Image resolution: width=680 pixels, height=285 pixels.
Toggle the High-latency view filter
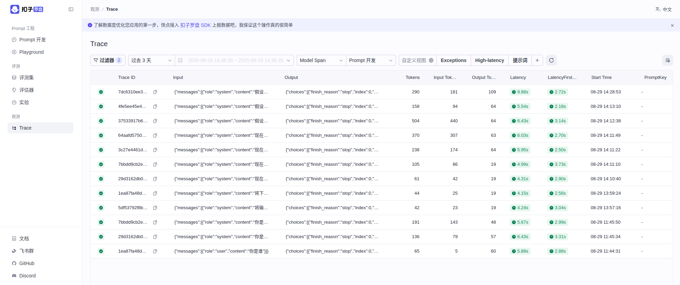pyautogui.click(x=489, y=60)
